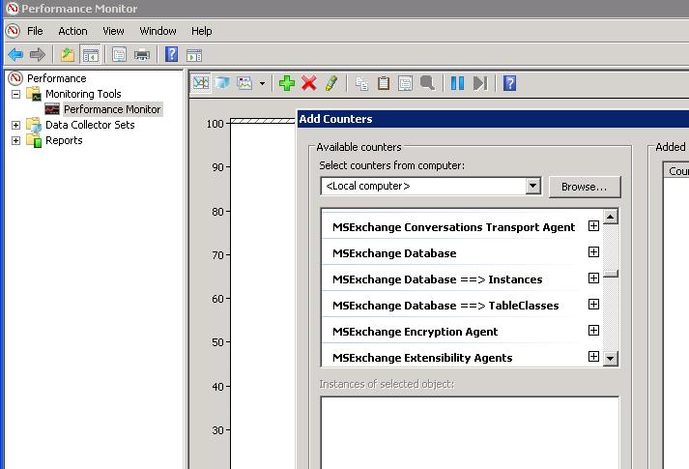Toggle the Show/Hide Action Pane icon
The image size is (689, 469).
(x=194, y=55)
